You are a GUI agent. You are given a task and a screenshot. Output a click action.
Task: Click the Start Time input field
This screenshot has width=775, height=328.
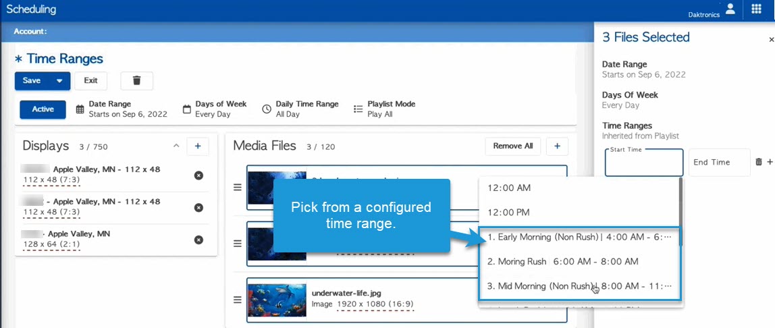coord(643,163)
